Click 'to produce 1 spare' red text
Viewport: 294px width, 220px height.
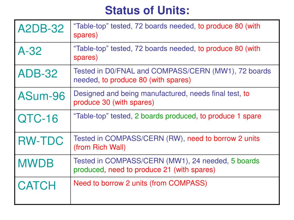[x=231, y=116]
